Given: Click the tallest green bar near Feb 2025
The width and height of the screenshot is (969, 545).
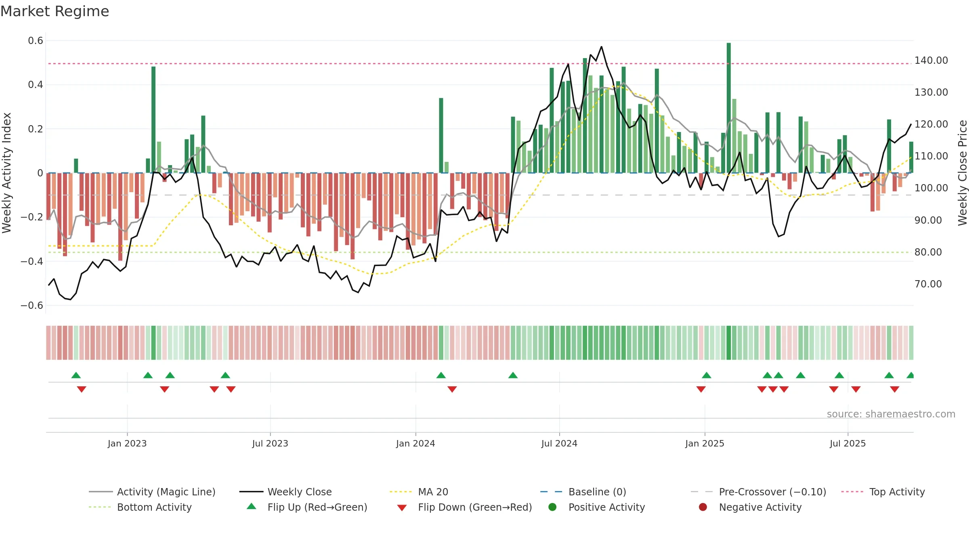Looking at the screenshot, I should 729,108.
